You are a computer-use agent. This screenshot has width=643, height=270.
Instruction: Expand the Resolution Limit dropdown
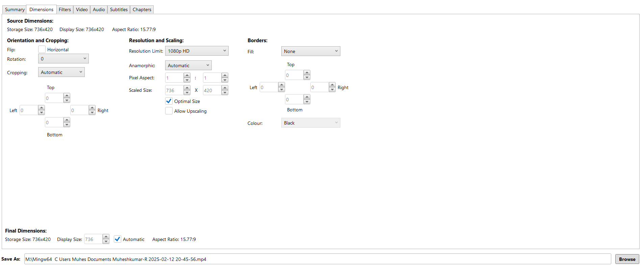coord(197,51)
